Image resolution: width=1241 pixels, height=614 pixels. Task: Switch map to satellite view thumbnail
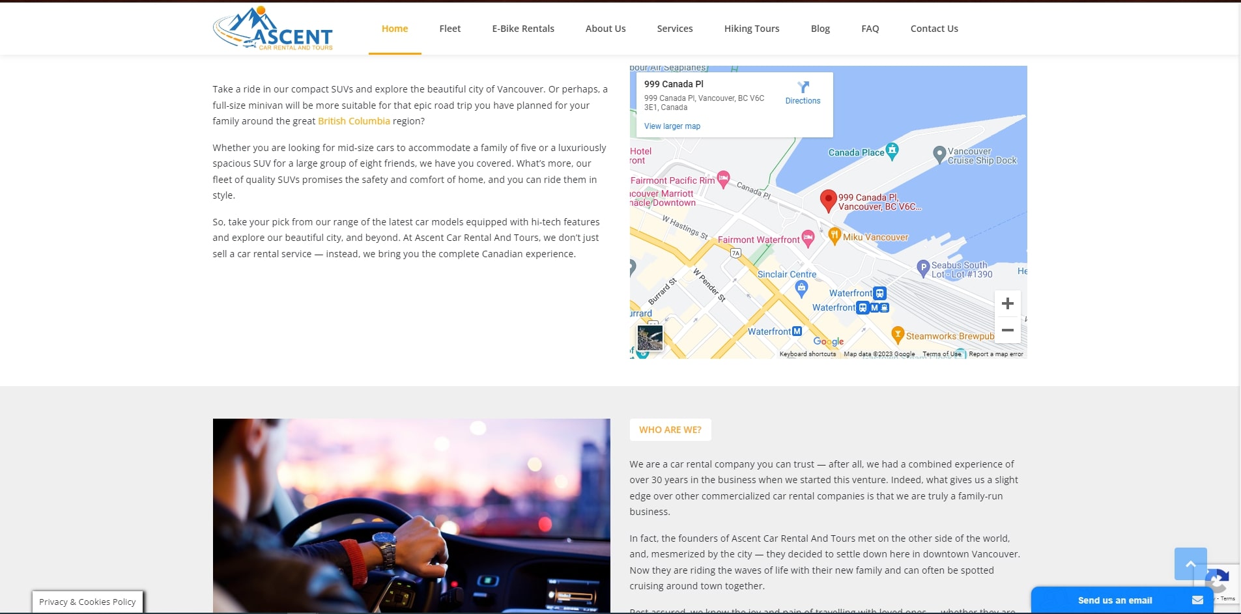click(x=649, y=338)
